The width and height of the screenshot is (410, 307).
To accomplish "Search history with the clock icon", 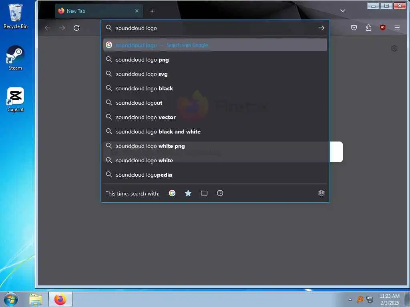I will click(220, 193).
